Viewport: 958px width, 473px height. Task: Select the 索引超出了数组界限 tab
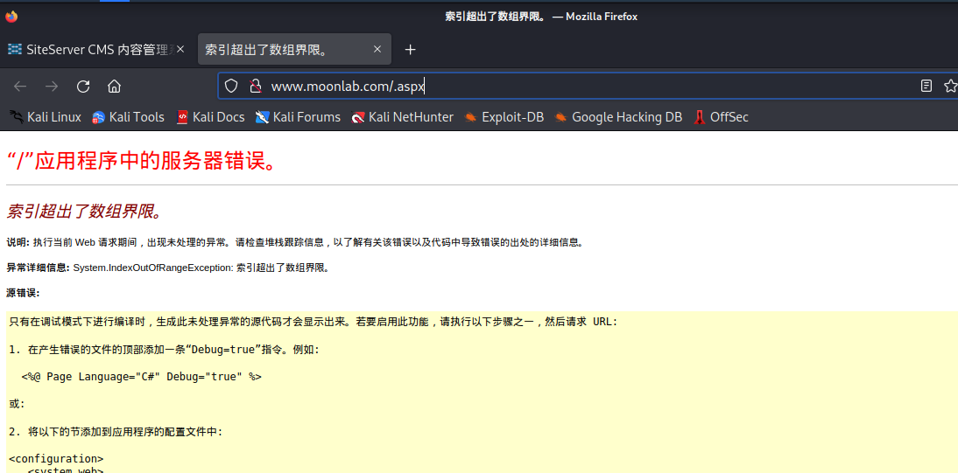[294, 50]
